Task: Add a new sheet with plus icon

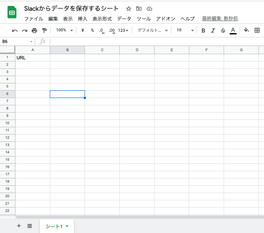Action: [19, 226]
